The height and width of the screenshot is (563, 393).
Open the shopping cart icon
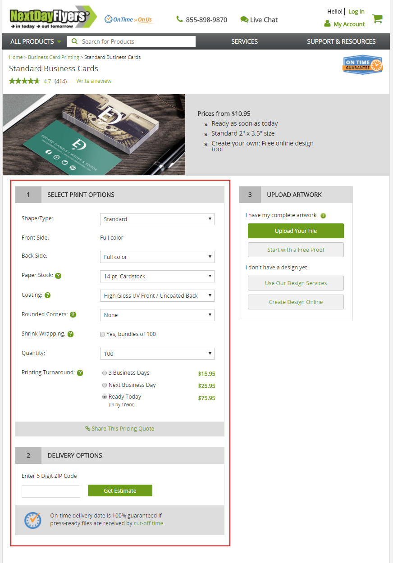[377, 18]
